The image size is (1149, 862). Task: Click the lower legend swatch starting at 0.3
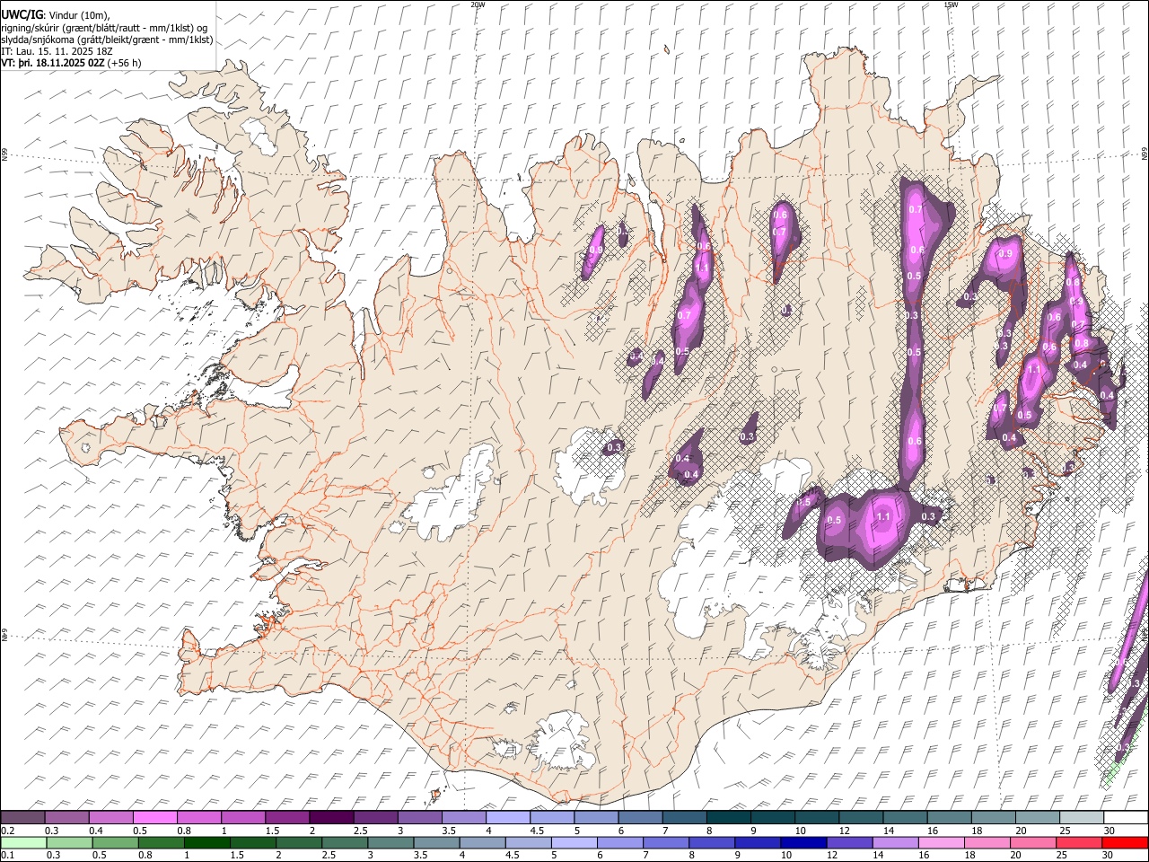(x=69, y=842)
